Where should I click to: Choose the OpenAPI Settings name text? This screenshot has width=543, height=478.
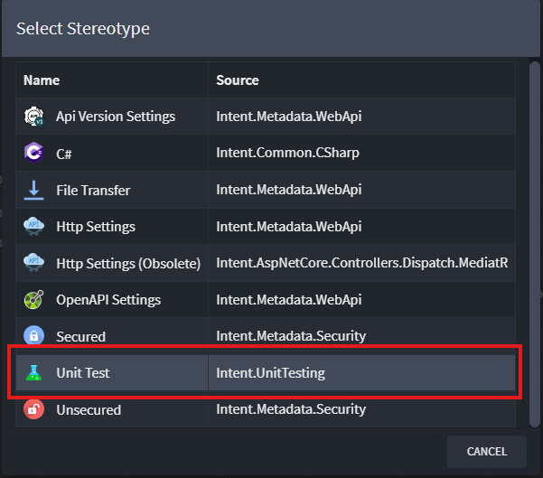point(108,300)
